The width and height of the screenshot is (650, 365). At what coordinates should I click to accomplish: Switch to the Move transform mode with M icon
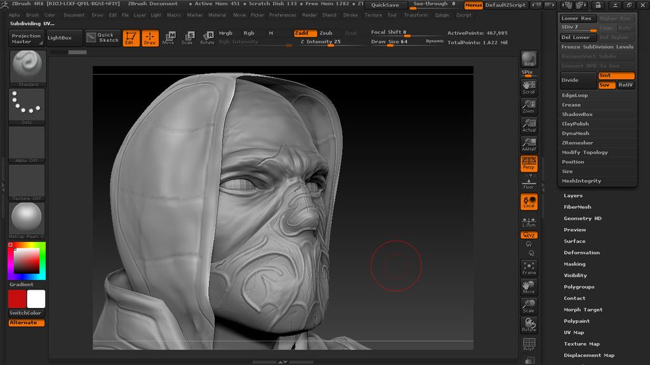168,38
